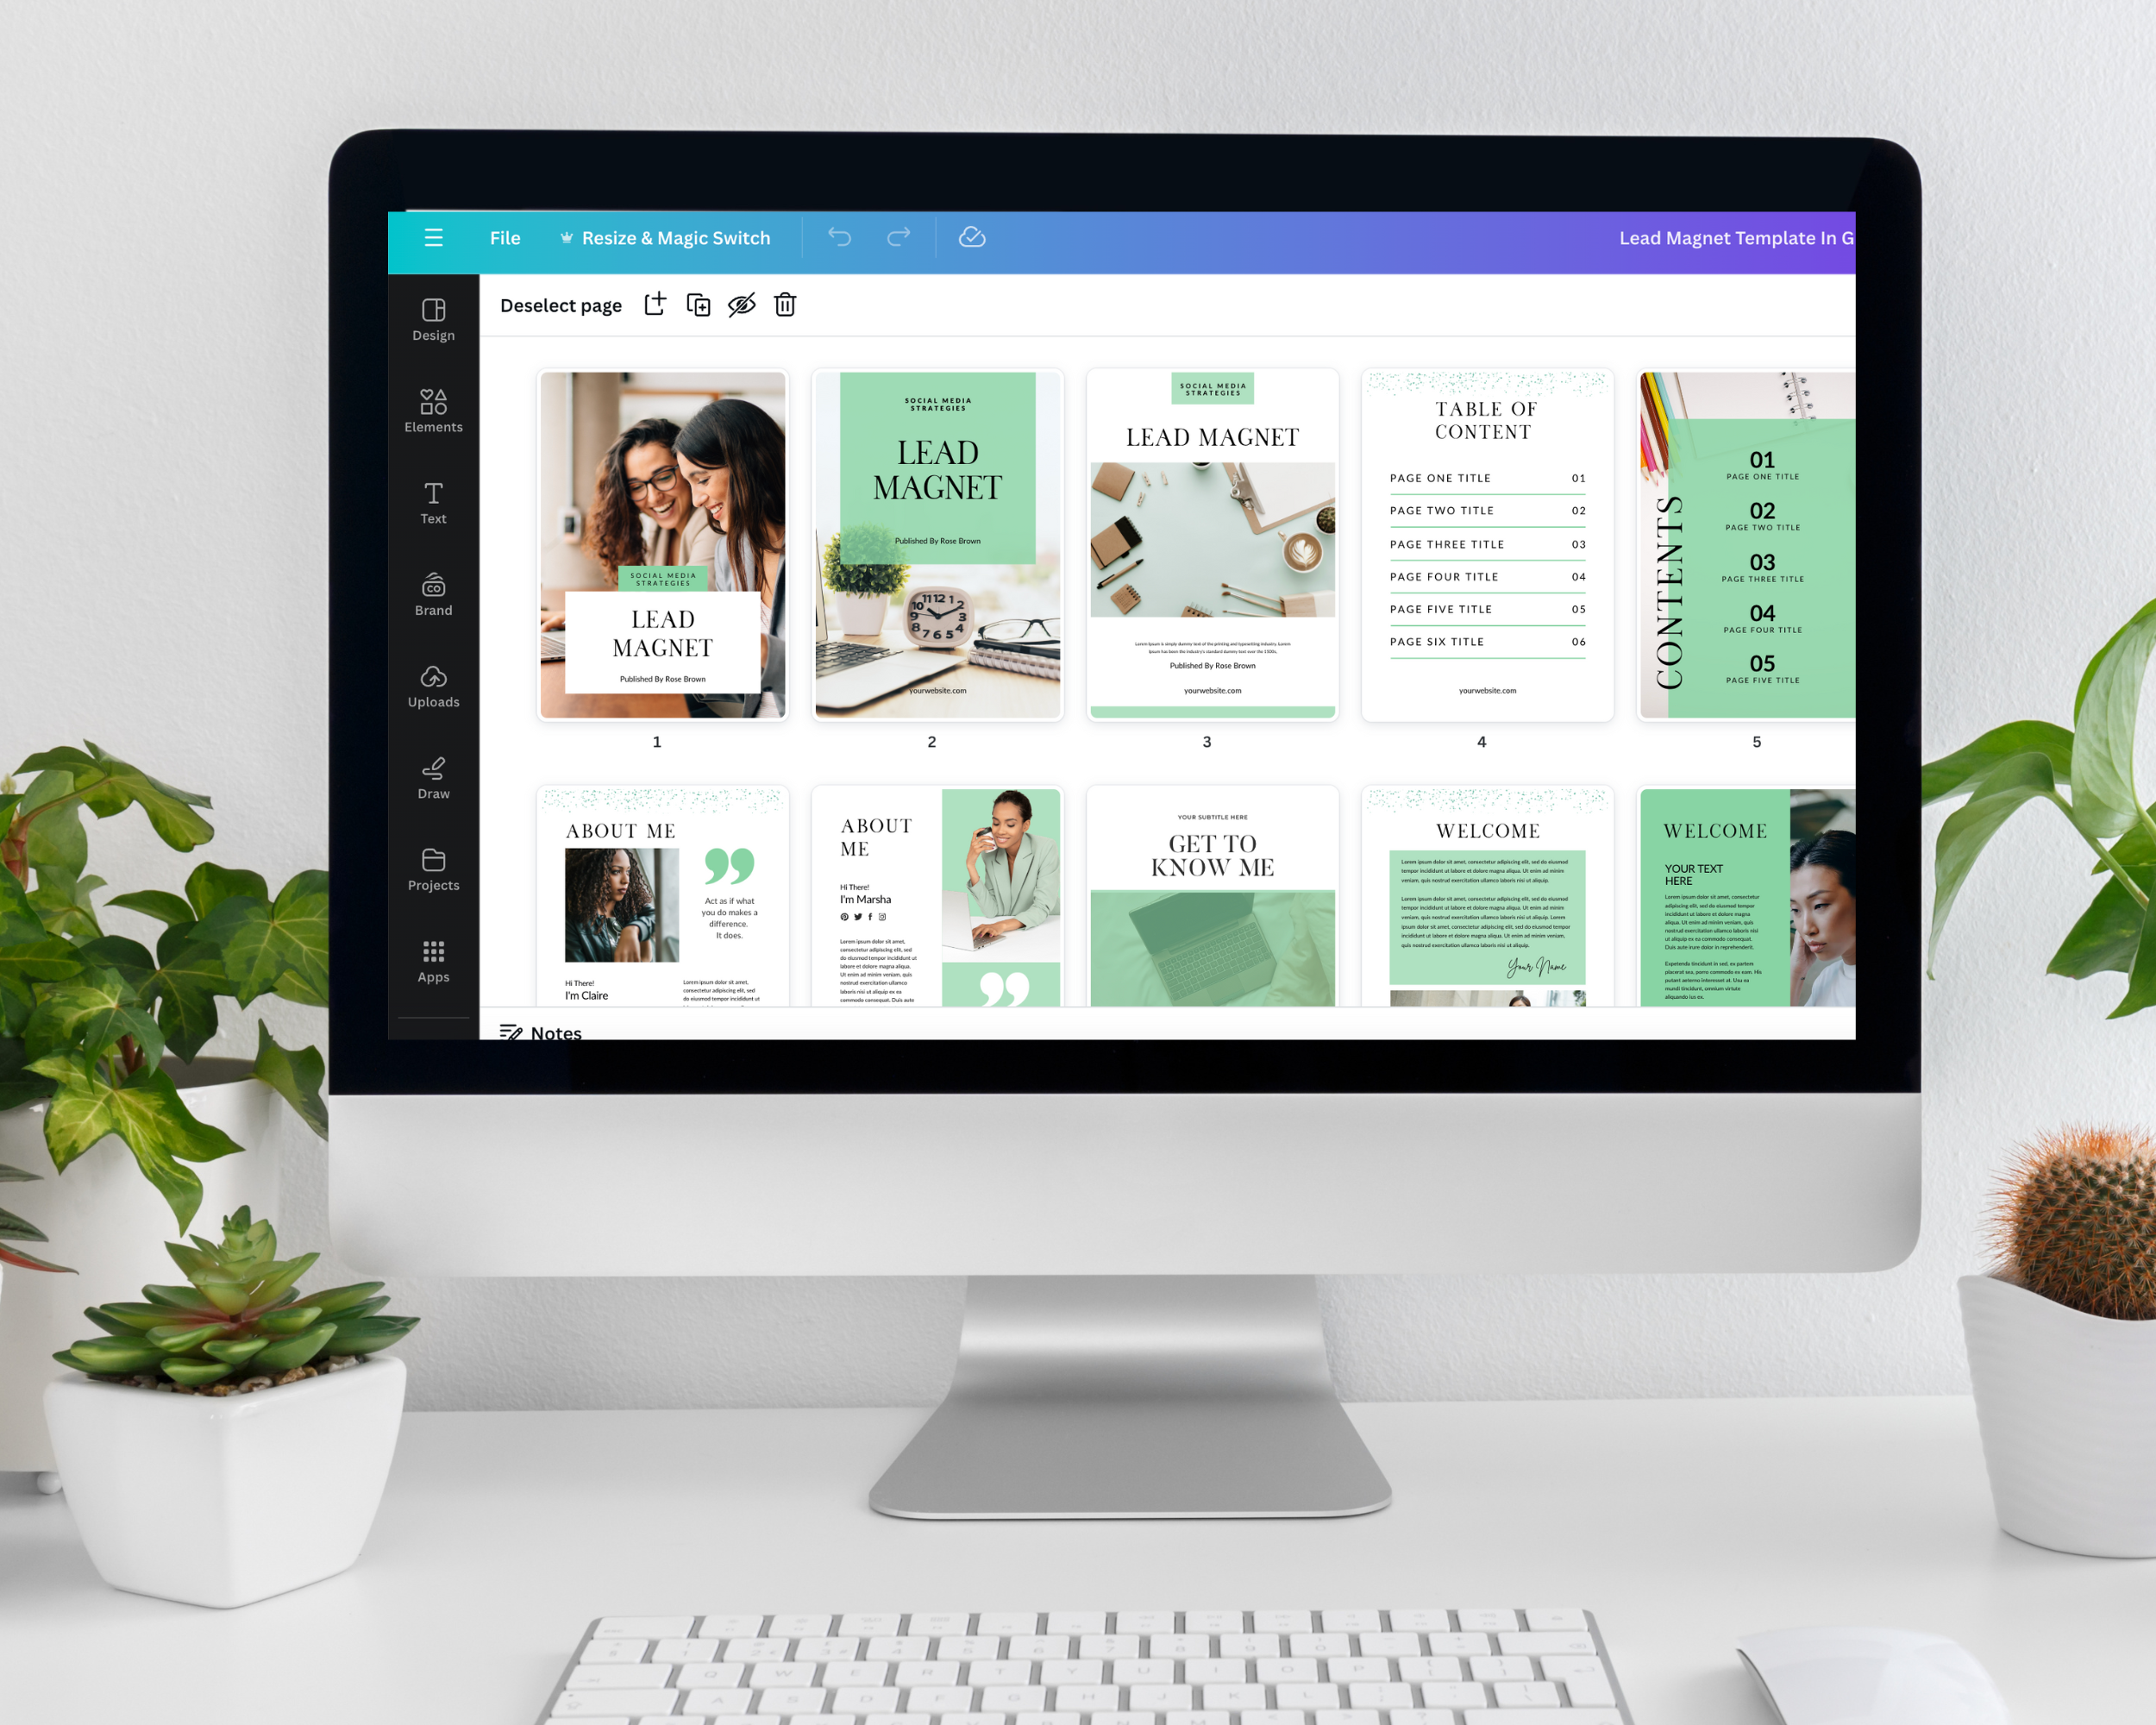Click the duplicate page icon
The image size is (2156, 1725).
pyautogui.click(x=695, y=304)
